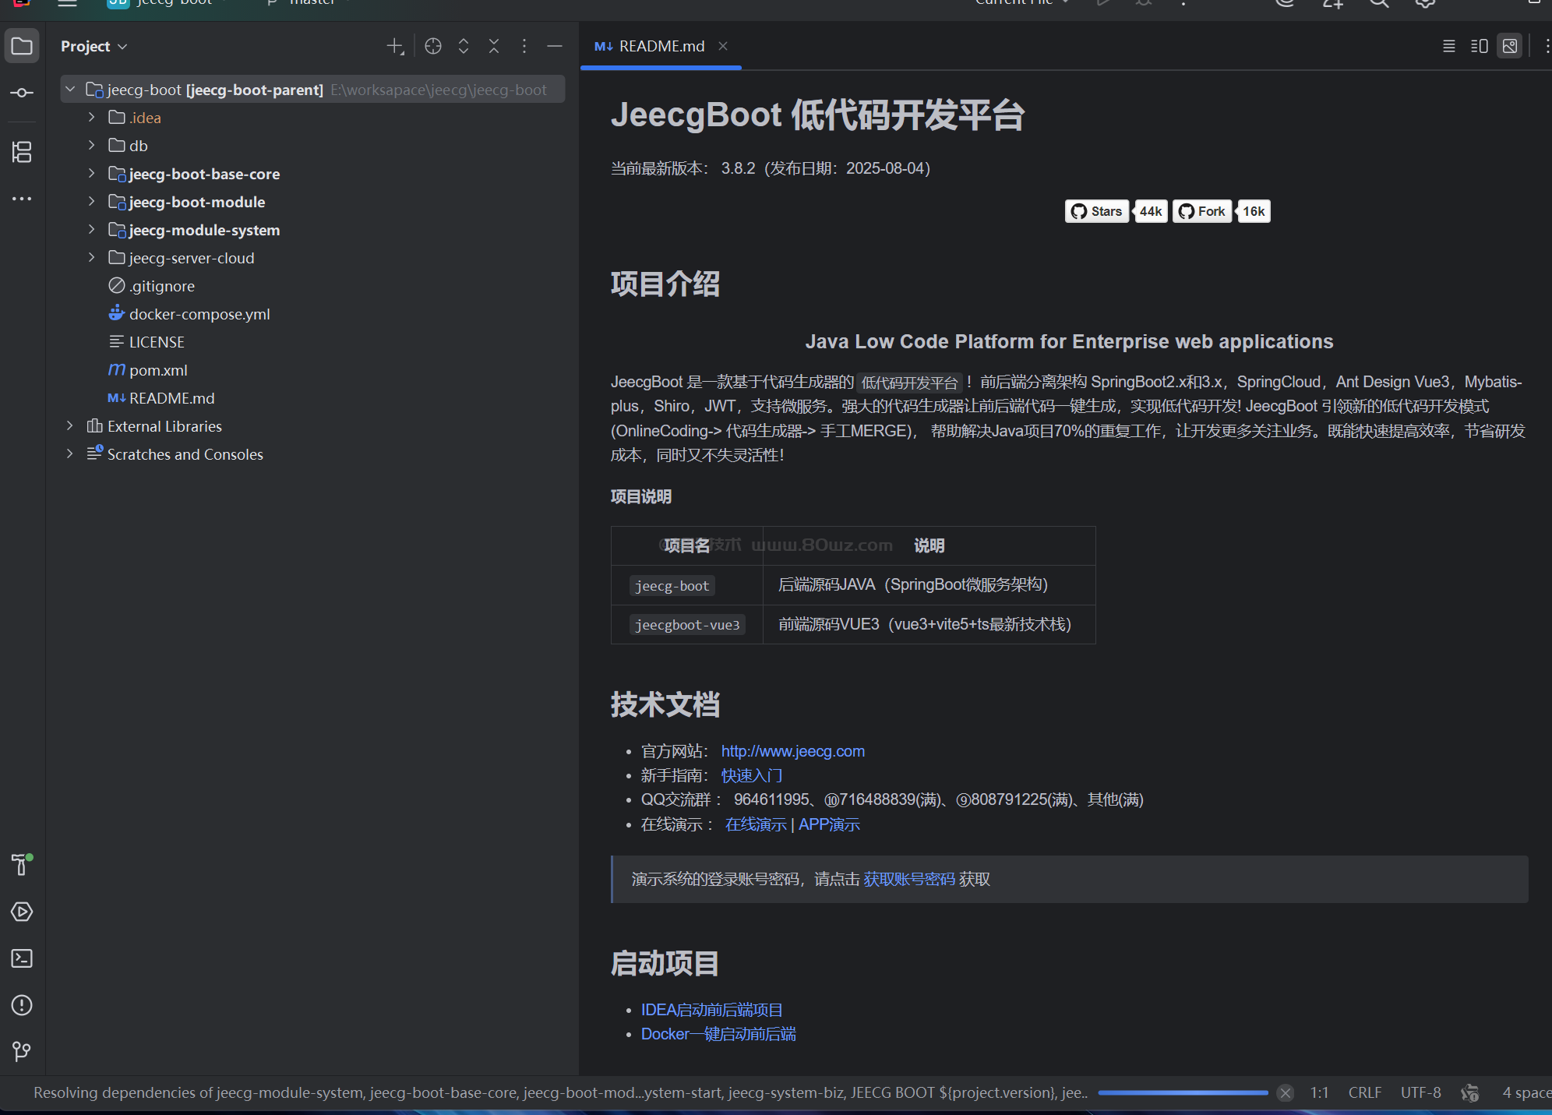1552x1115 pixels.
Task: Expand all nodes in Project panel
Action: coord(464,46)
